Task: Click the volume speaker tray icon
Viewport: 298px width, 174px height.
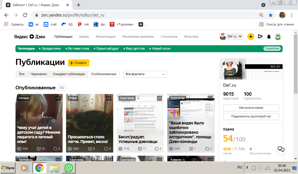Action: [x=260, y=168]
